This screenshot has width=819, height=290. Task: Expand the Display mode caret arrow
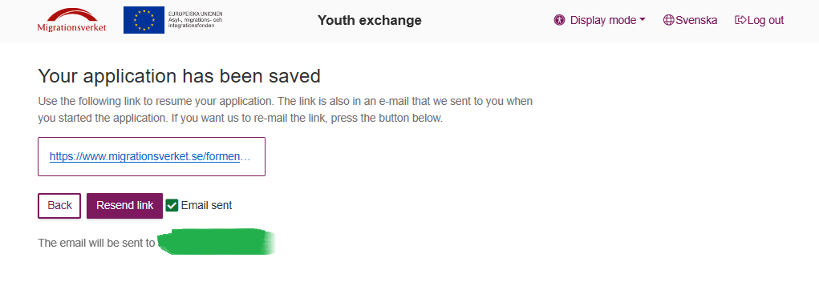[643, 20]
